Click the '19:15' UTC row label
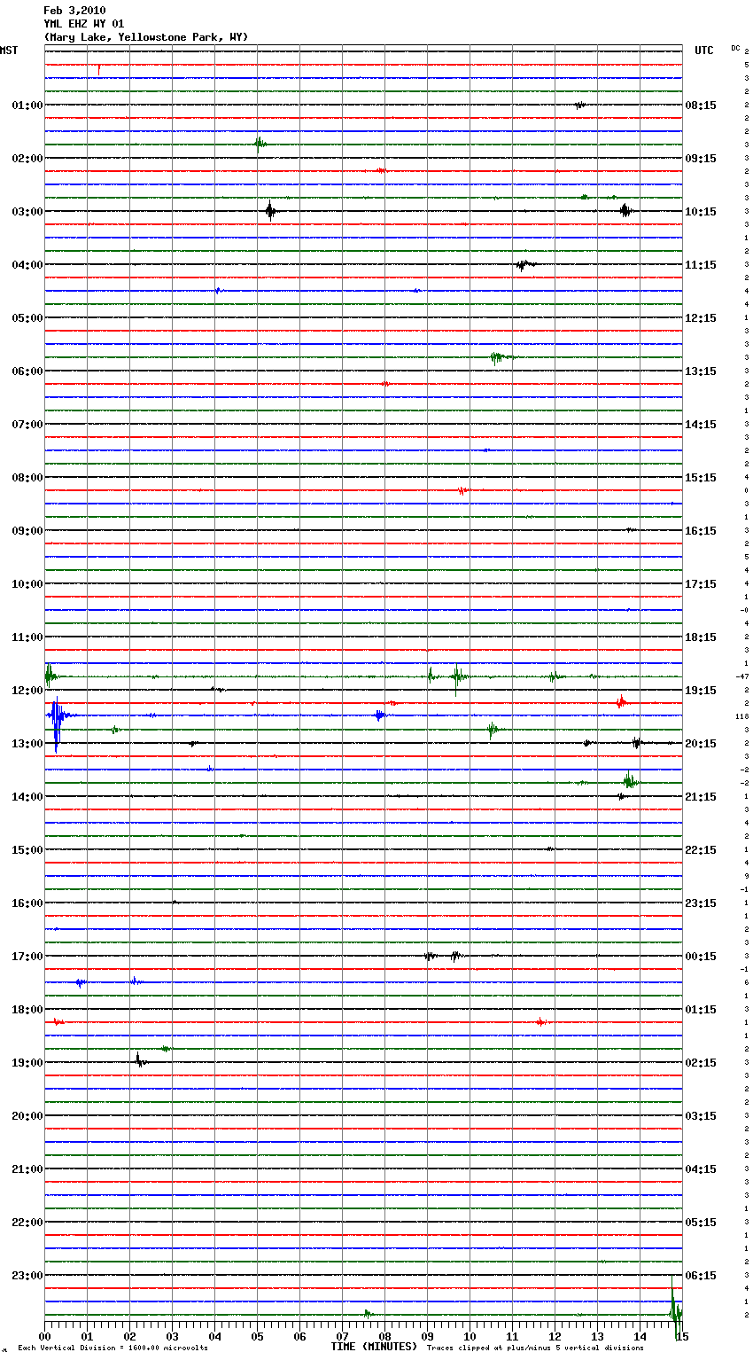The width and height of the screenshot is (753, 1360). pos(701,691)
